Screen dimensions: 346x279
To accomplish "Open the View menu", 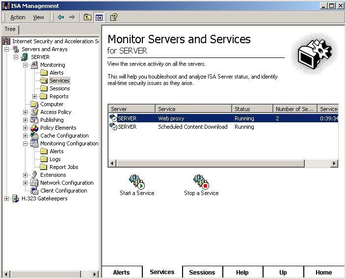I will 38,17.
